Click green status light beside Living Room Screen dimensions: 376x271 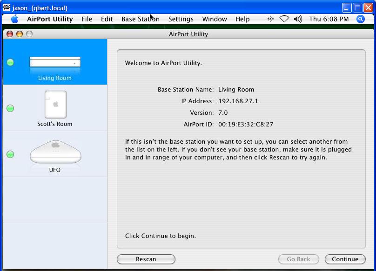point(10,62)
